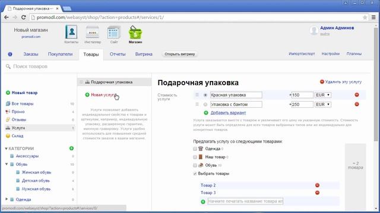This screenshot has width=380, height=213.
Task: Check the Наш товар checkbox
Action: click(195, 157)
